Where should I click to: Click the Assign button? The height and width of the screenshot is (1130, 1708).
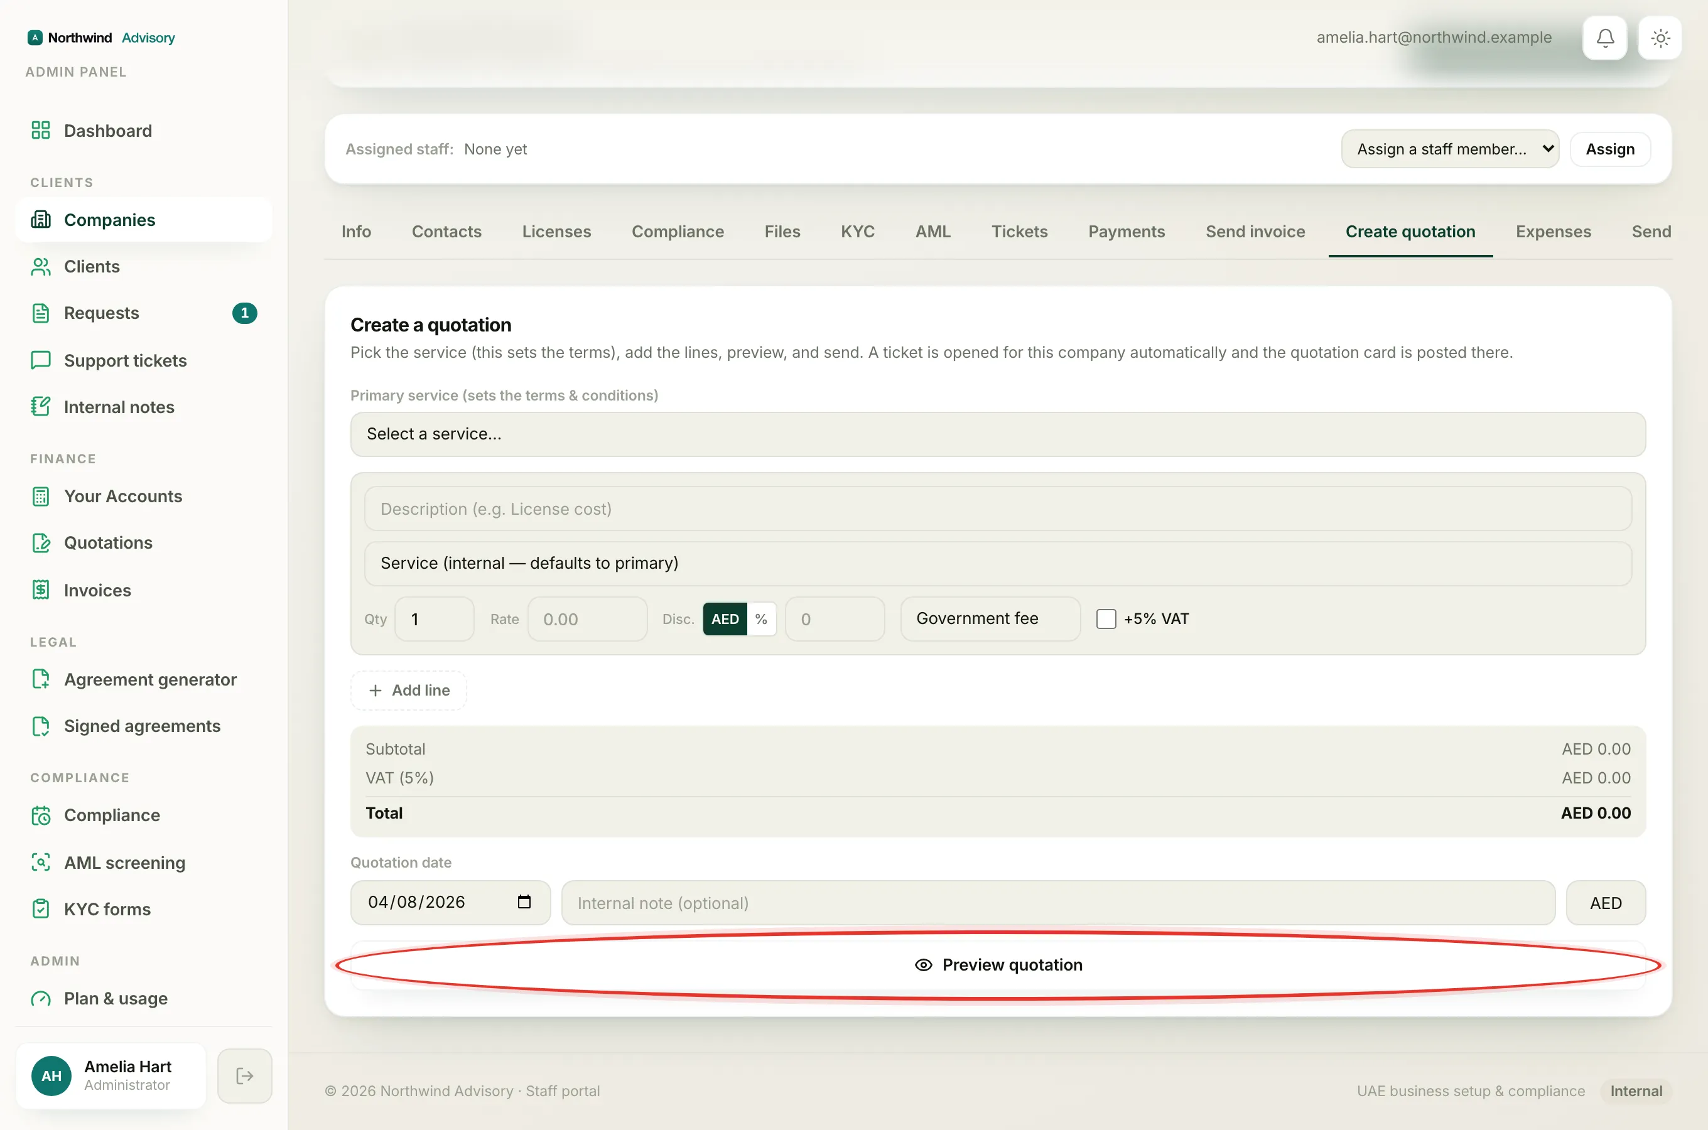click(x=1610, y=149)
